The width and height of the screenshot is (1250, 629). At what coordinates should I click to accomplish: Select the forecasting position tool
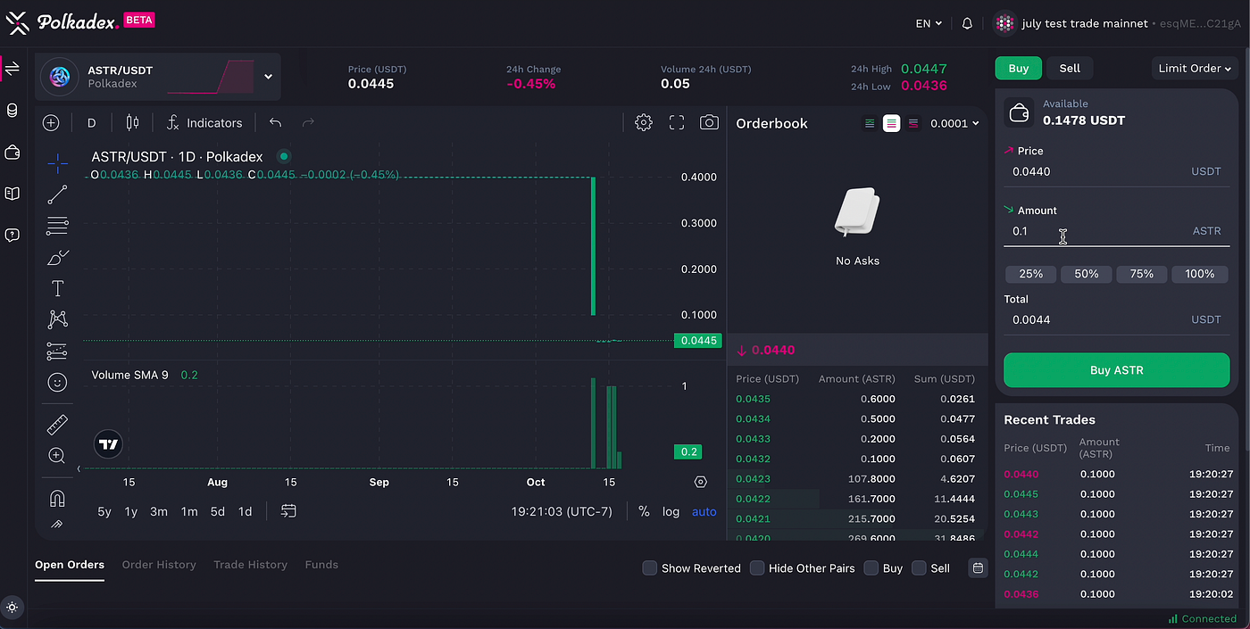pyautogui.click(x=57, y=351)
